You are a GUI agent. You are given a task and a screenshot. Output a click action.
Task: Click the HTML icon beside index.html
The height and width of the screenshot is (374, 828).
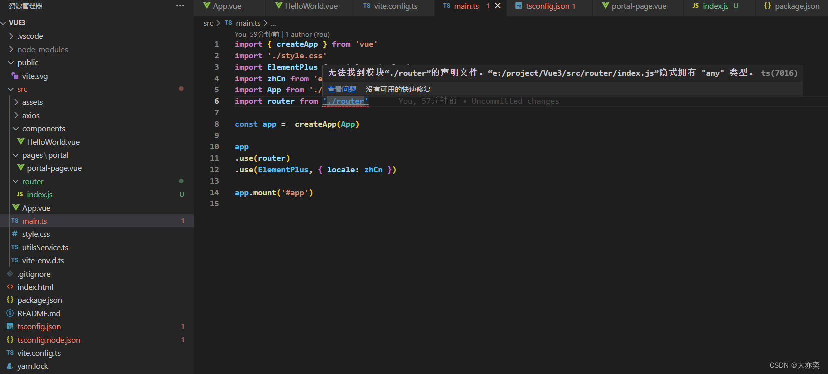pos(10,287)
